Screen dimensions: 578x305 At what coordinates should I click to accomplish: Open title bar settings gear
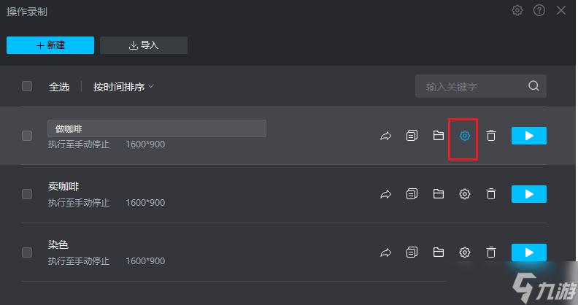(517, 10)
